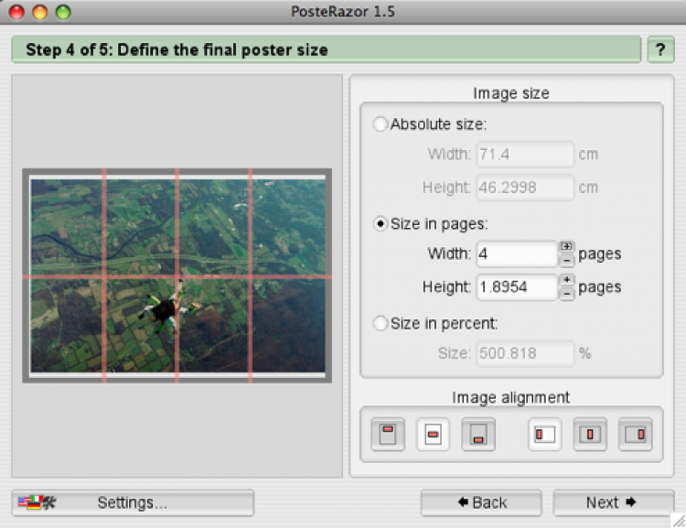Screen dimensions: 686x528
Task: Click the poster preview image
Action: [177, 275]
